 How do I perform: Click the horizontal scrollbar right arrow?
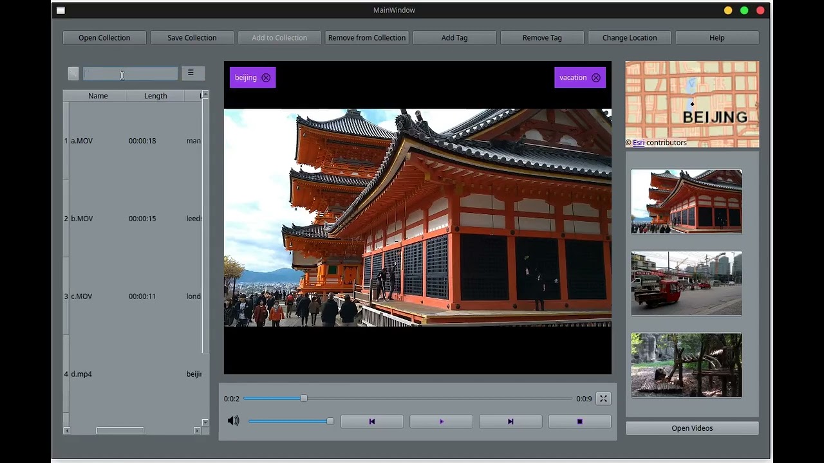[x=197, y=430]
